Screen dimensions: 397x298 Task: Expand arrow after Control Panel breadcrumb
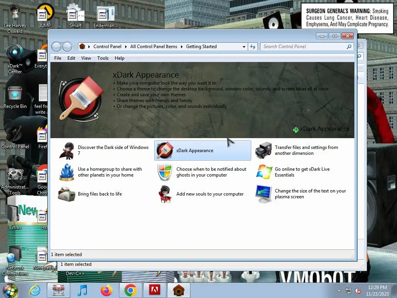(x=126, y=47)
